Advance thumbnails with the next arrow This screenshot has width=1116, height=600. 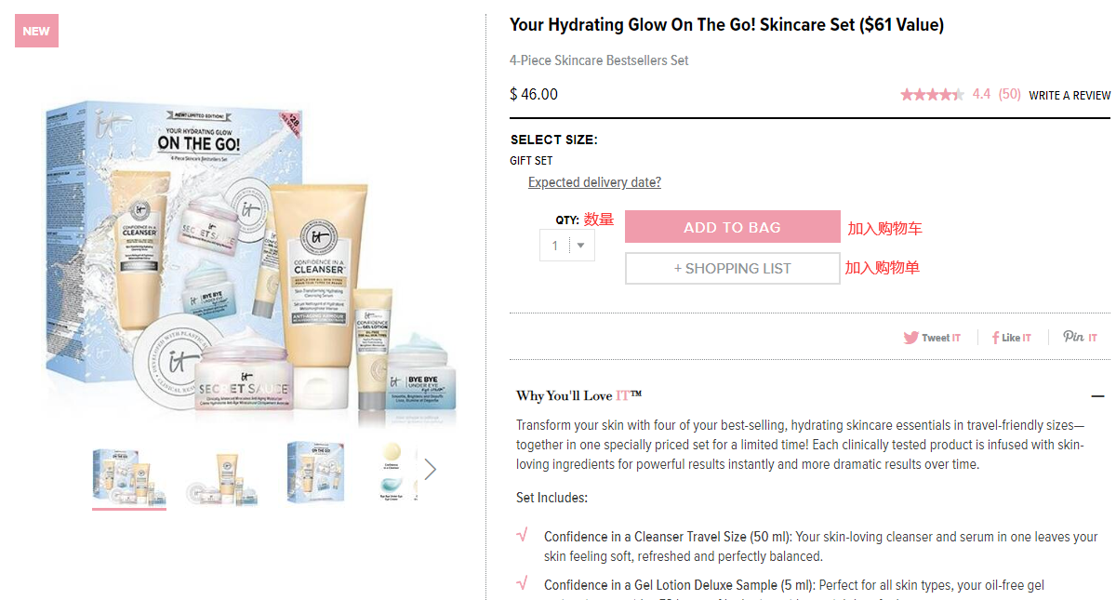pyautogui.click(x=430, y=470)
